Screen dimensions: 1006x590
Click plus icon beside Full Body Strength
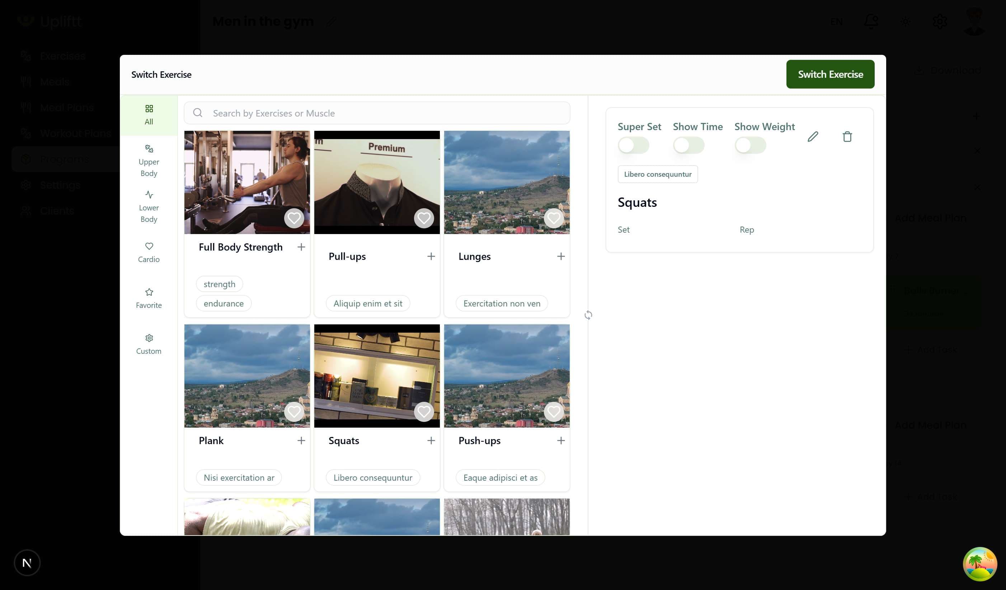click(301, 247)
